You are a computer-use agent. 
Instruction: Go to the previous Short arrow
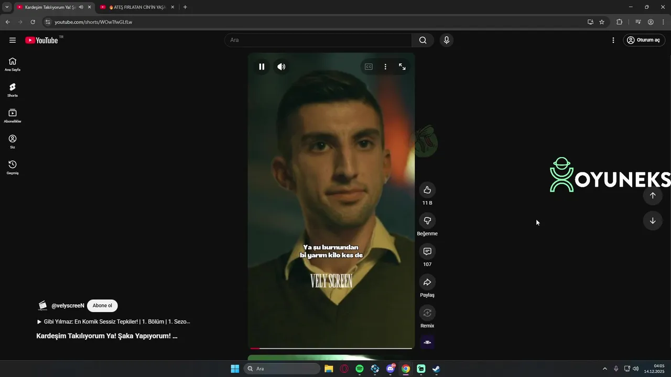coord(653,195)
